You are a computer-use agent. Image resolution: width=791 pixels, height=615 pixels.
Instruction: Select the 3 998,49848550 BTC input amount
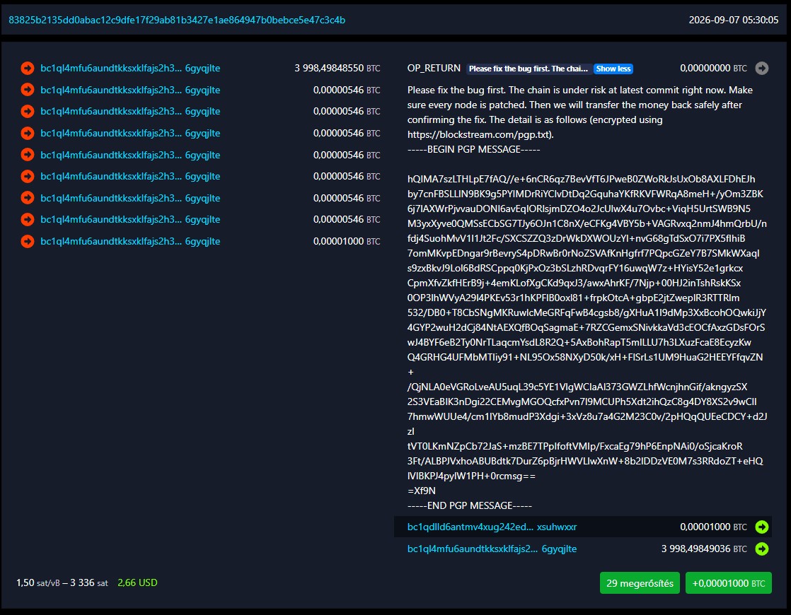337,68
